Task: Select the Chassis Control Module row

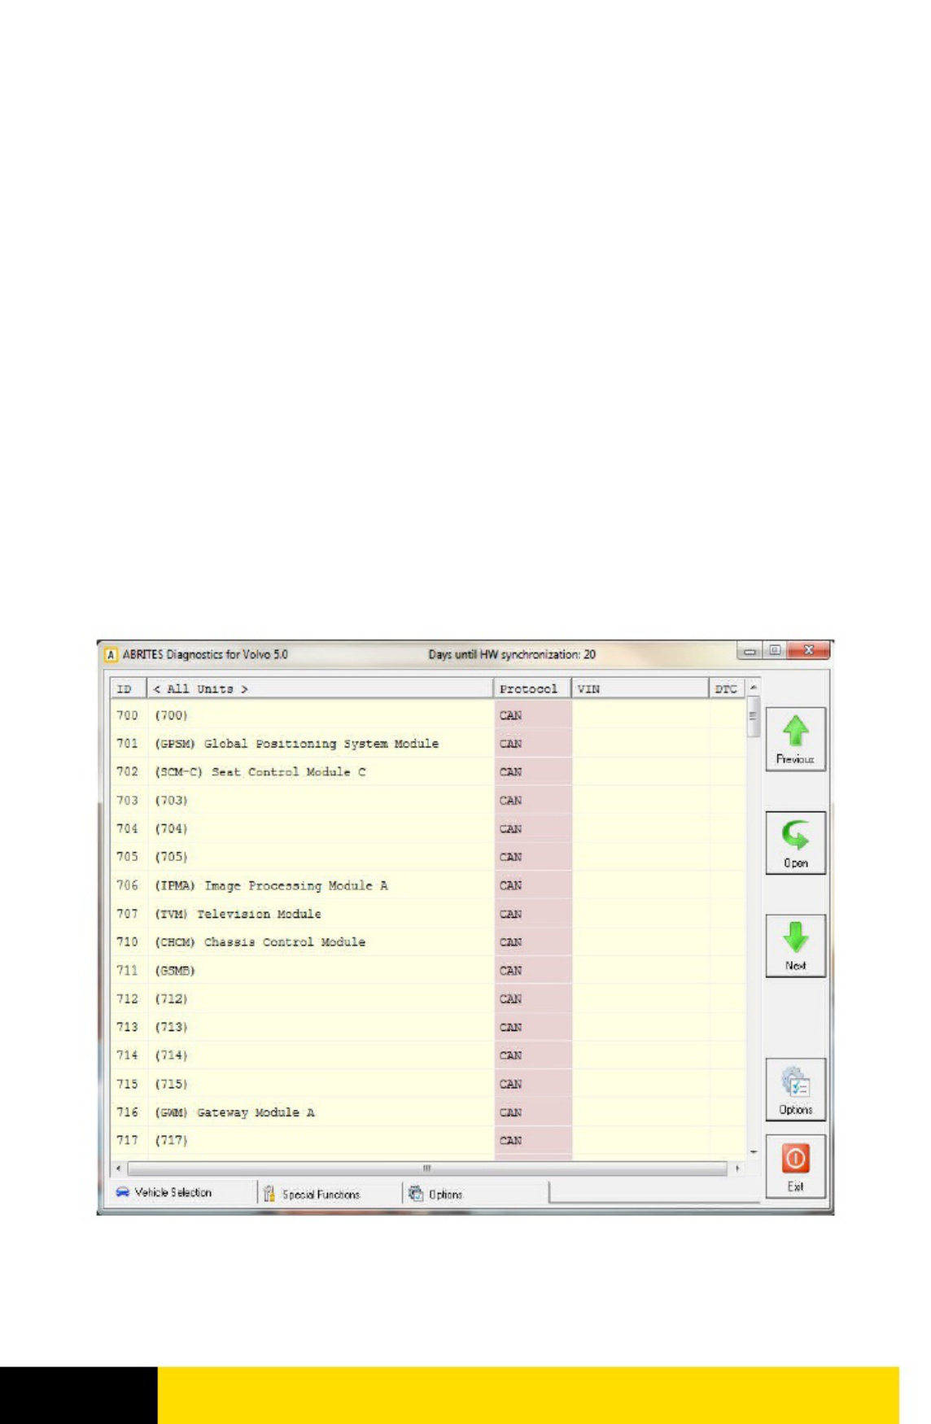Action: tap(428, 942)
